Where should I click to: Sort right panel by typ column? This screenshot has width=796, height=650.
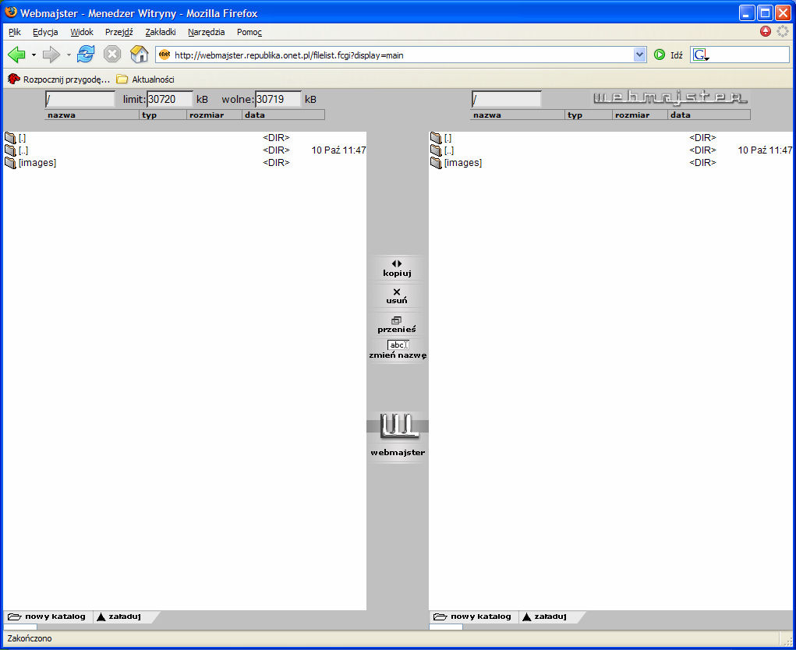[x=589, y=115]
